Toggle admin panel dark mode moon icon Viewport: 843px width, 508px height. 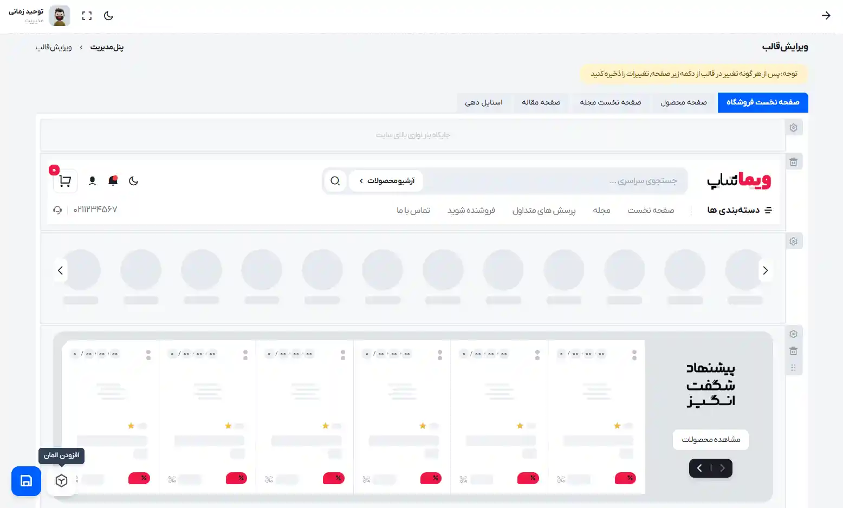pos(108,16)
